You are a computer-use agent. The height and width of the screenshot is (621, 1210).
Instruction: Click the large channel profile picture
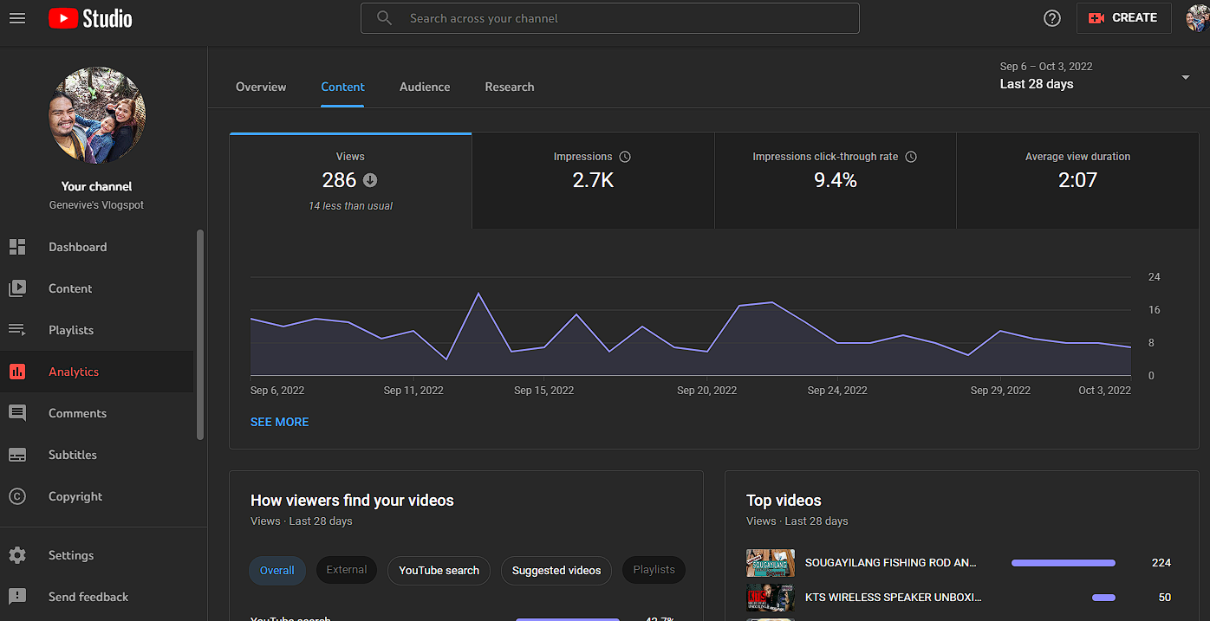tap(97, 116)
